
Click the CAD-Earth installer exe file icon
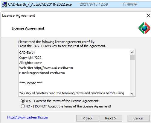[x=4, y=4]
